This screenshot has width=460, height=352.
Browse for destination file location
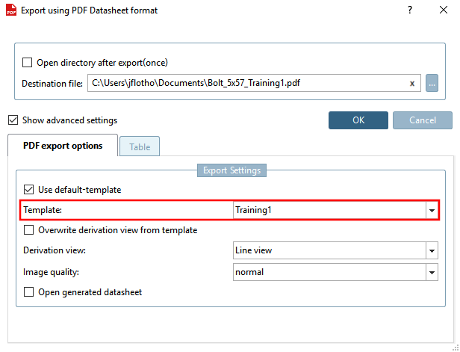(432, 83)
